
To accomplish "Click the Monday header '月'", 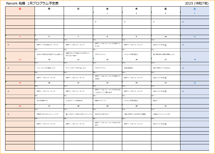I will (x=49, y=9).
